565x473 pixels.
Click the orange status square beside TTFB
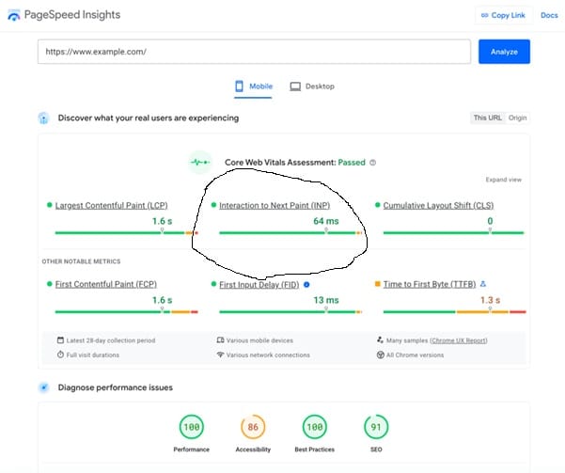(x=378, y=284)
